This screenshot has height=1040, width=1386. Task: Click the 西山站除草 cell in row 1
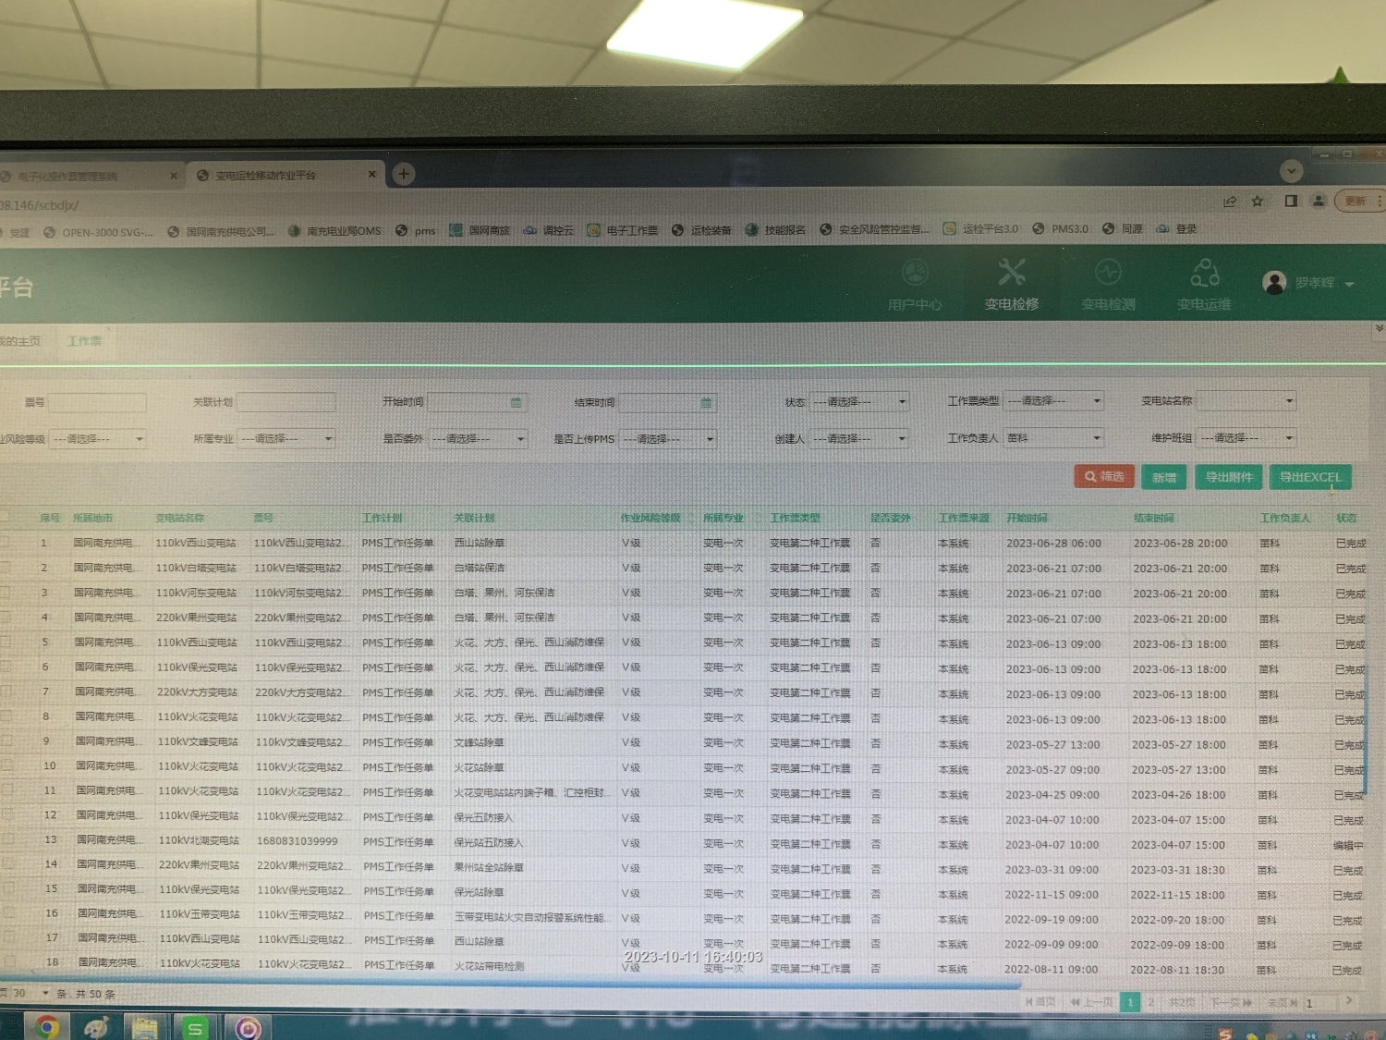point(479,544)
